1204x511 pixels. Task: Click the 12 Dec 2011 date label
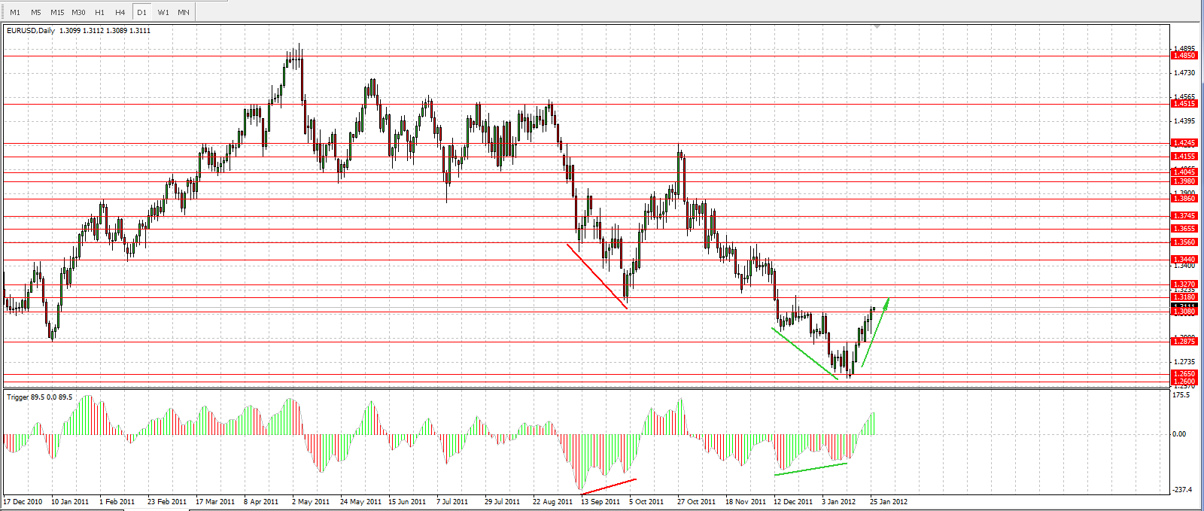click(x=793, y=502)
